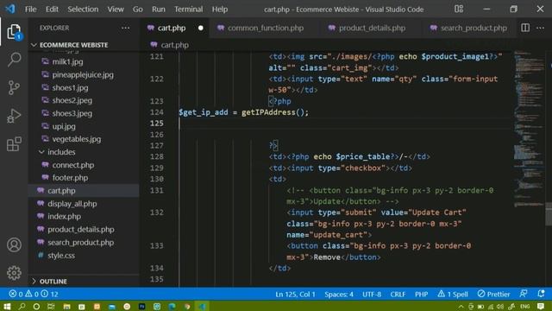Viewport: 552px width, 311px height.
Task: Show hidden system tray icons
Action: click(461, 307)
